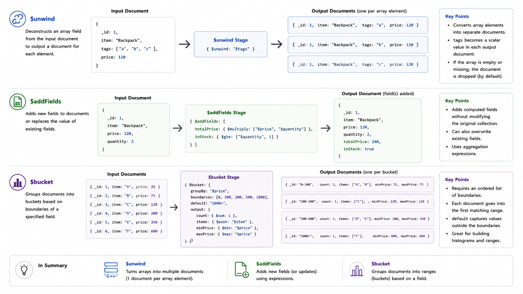Click the items: { $push: "$item" } line
This screenshot has height=294, width=523.
pyautogui.click(x=225, y=222)
